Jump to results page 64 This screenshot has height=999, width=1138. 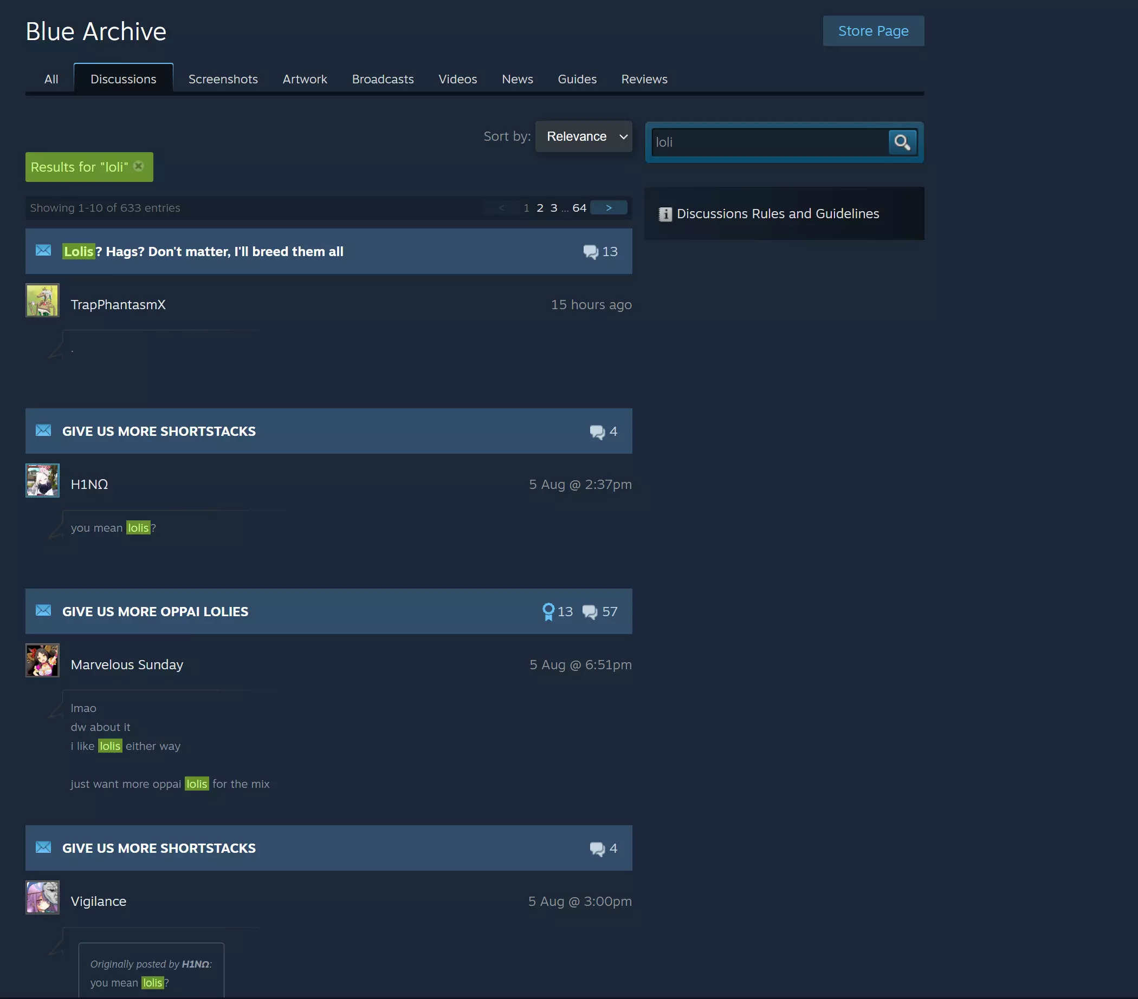click(580, 207)
